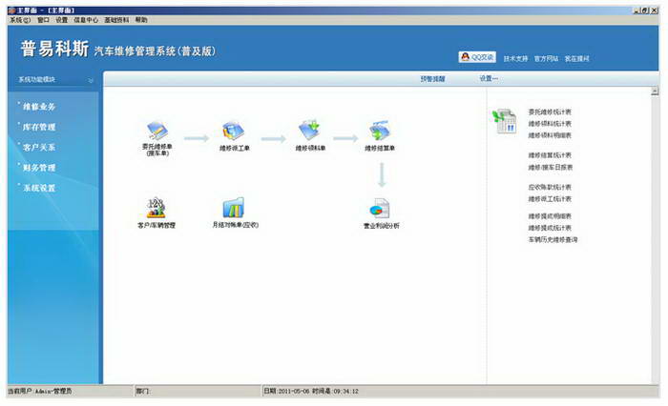Open the 委托维修单(接车单) icon
Screen dimensions: 668x406
coord(157,132)
